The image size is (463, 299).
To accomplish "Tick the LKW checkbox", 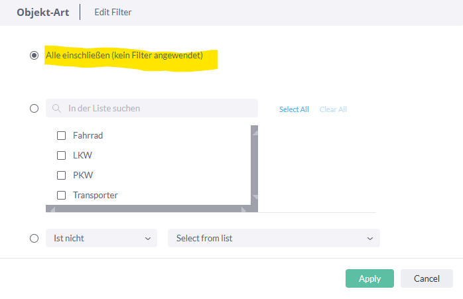I will tap(62, 156).
